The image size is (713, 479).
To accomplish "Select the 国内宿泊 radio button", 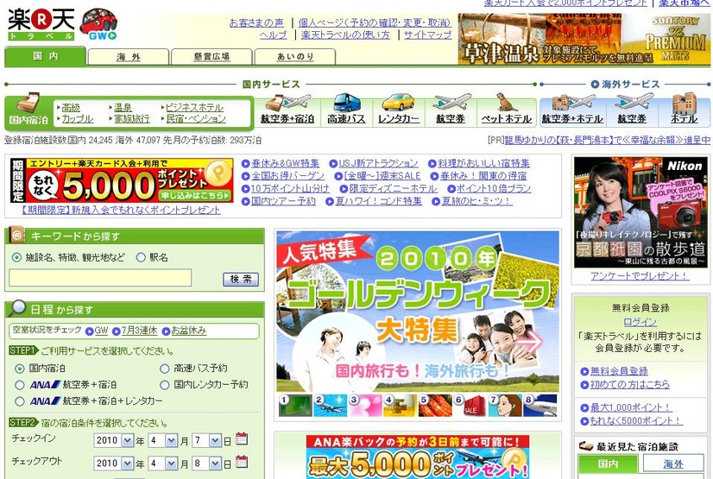I will tap(20, 369).
